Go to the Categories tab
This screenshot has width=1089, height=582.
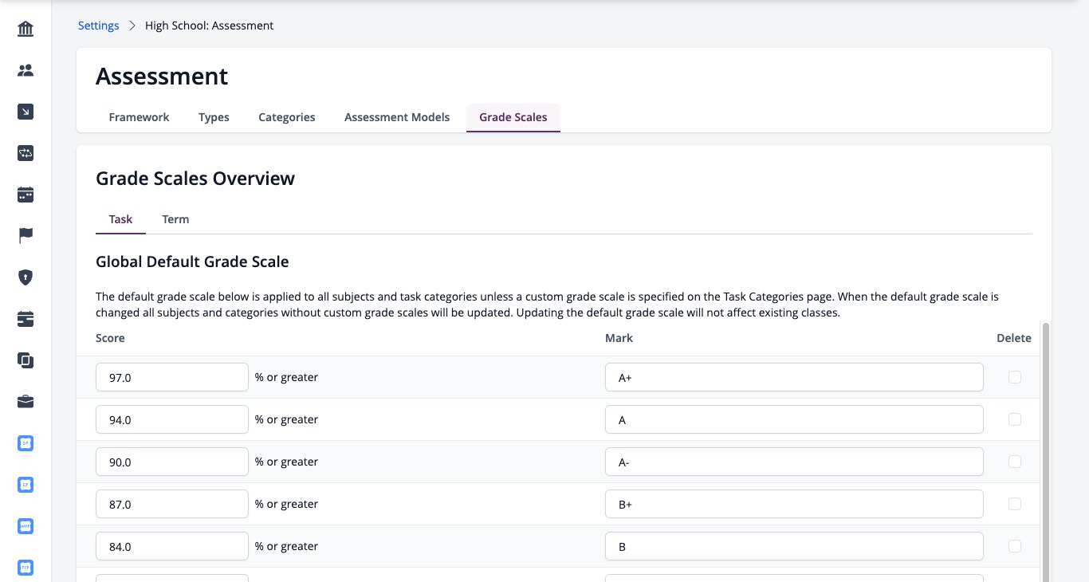[x=287, y=117]
